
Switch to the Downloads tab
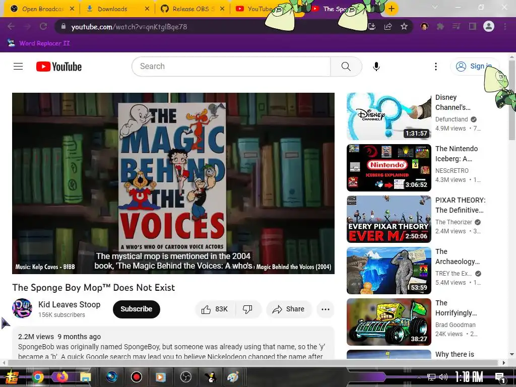[112, 9]
